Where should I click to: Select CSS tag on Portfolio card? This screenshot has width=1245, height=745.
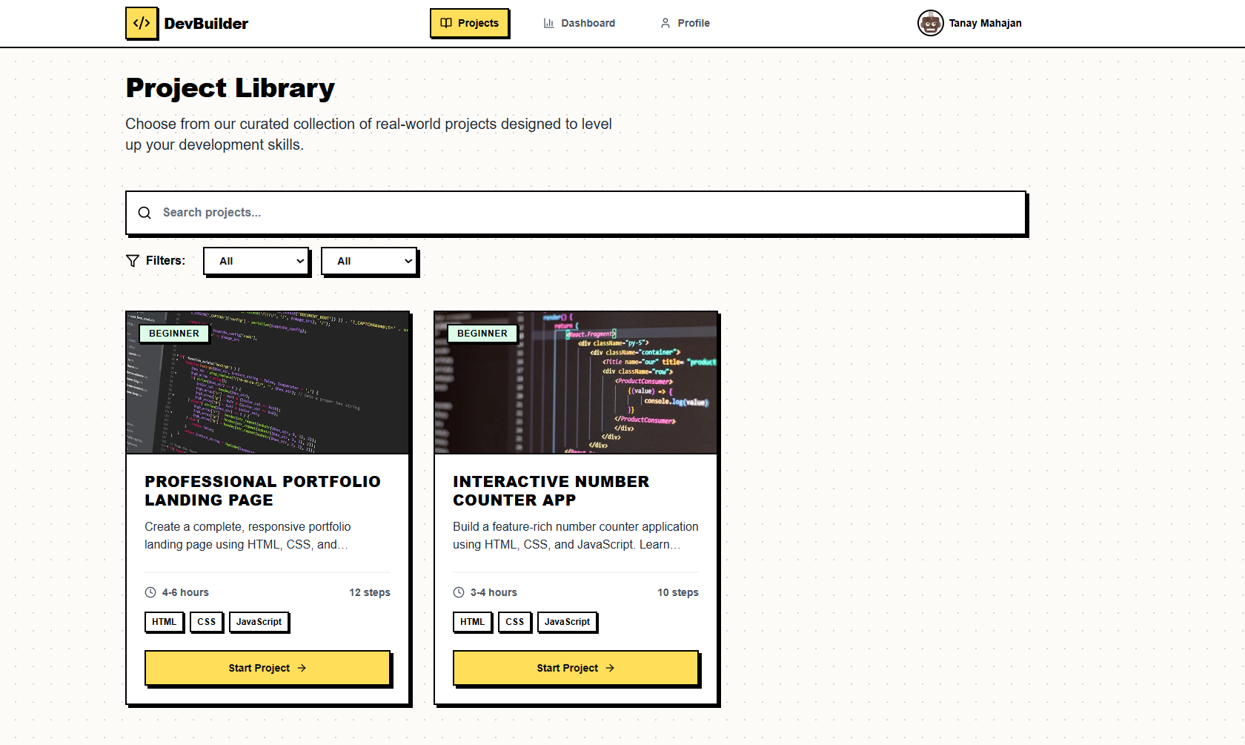(207, 622)
